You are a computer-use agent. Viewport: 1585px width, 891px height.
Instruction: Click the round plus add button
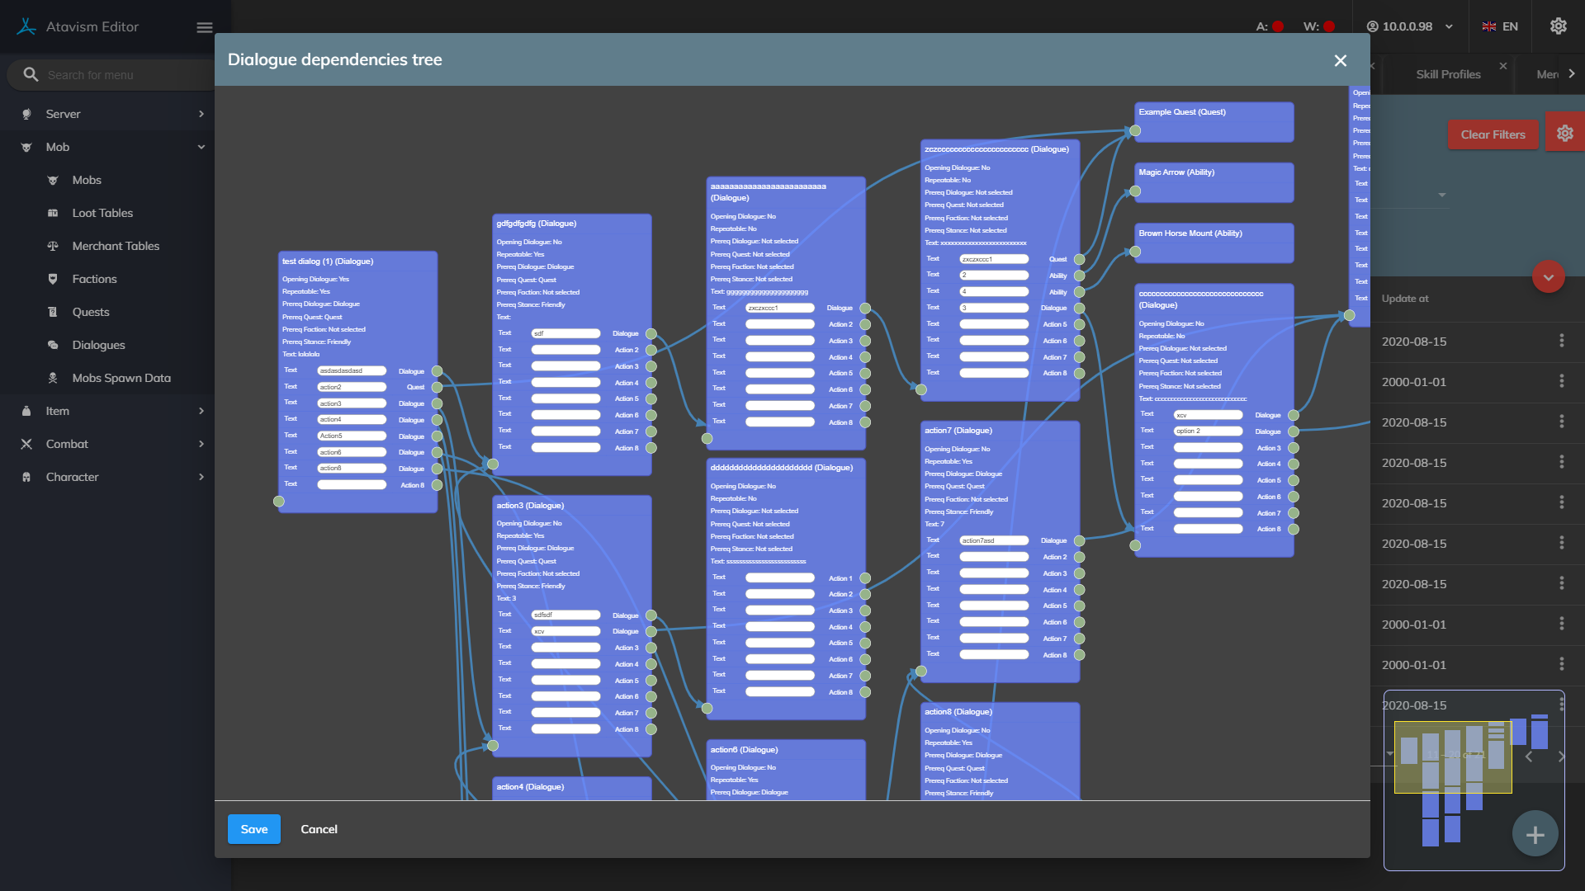pos(1535,835)
